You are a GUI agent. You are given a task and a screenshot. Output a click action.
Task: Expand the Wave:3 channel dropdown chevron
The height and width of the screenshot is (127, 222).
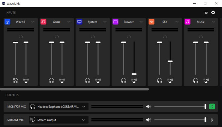point(33,22)
